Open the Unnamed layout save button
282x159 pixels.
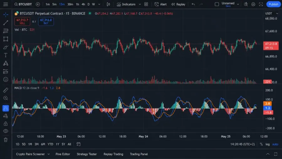coord(228,4)
